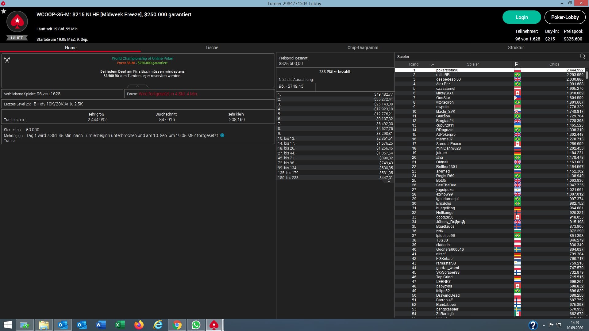
Task: Click the favorite star icon
Action: (x=4, y=11)
